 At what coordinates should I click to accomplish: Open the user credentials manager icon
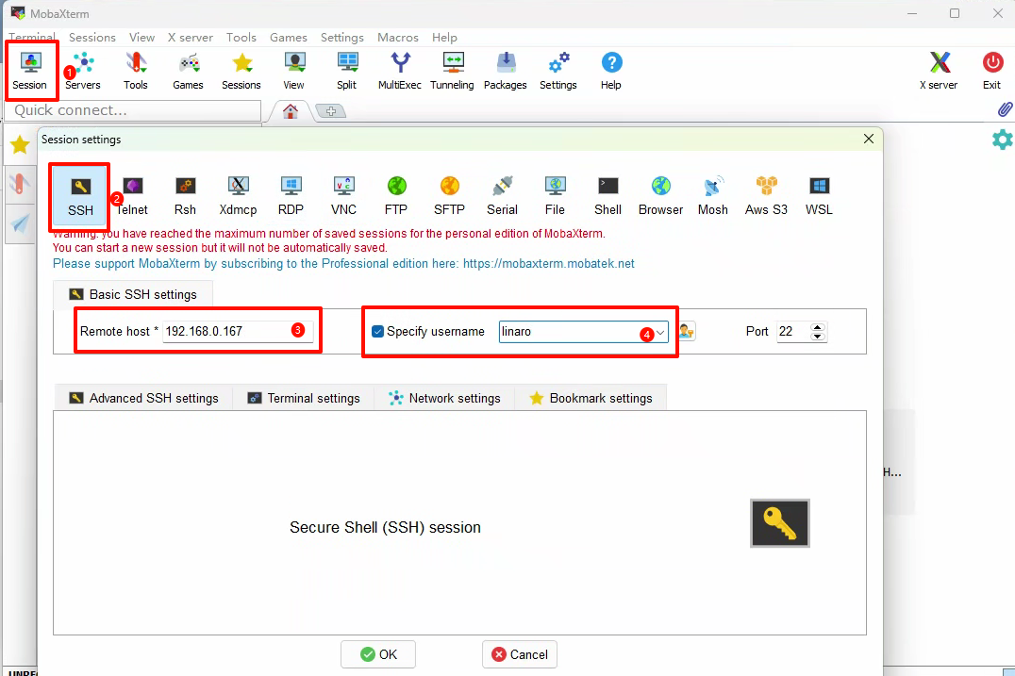[687, 332]
